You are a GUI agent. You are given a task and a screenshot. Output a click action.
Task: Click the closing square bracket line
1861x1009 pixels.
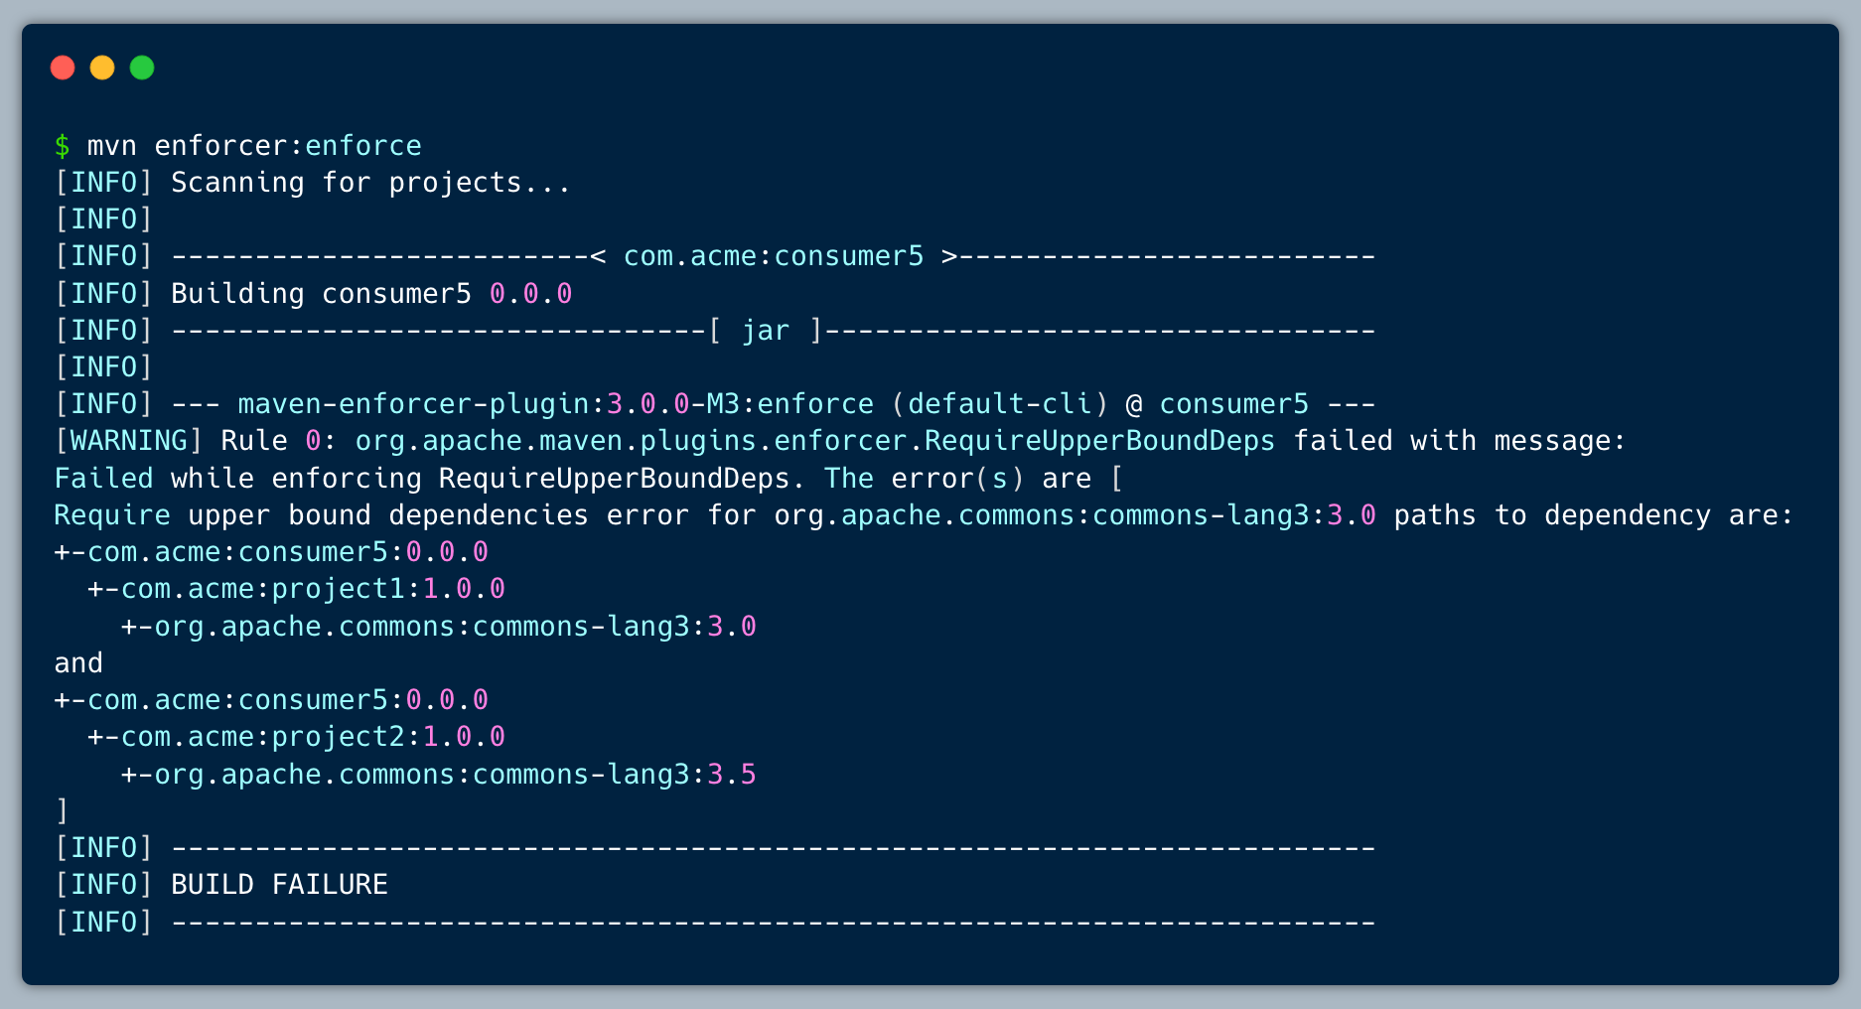click(63, 811)
